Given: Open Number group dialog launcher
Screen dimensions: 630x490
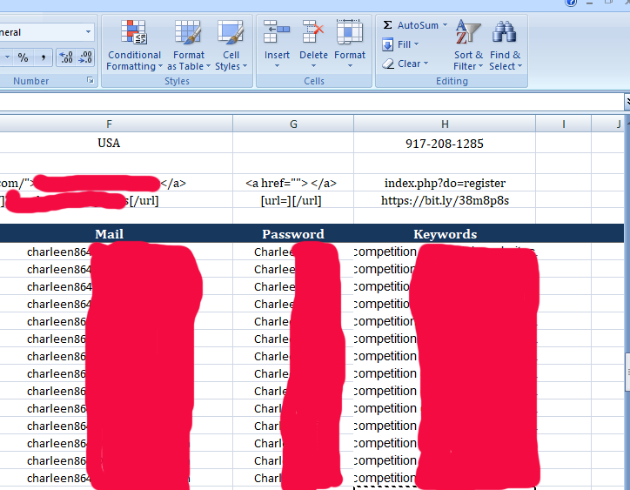Looking at the screenshot, I should coord(90,81).
